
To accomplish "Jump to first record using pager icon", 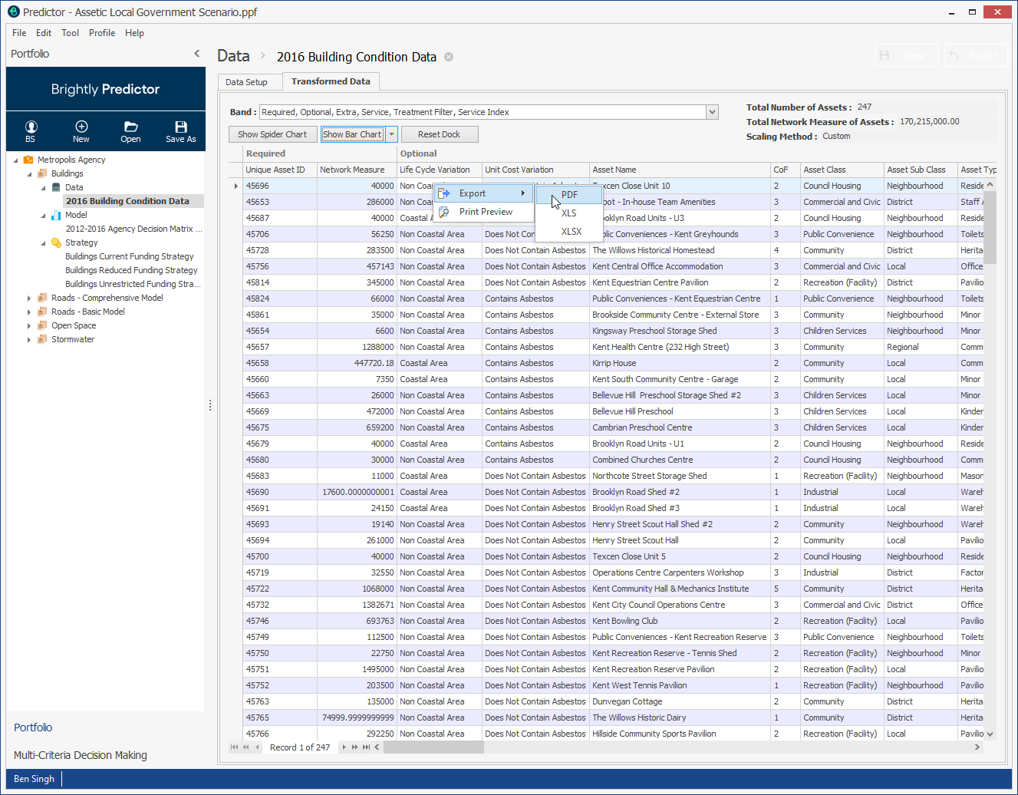I will tap(235, 747).
